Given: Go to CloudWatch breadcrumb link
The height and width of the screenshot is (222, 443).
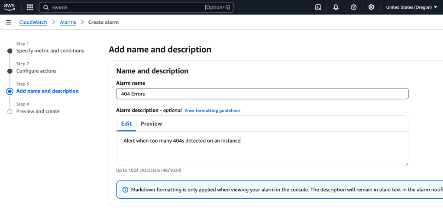Looking at the screenshot, I should tap(33, 22).
